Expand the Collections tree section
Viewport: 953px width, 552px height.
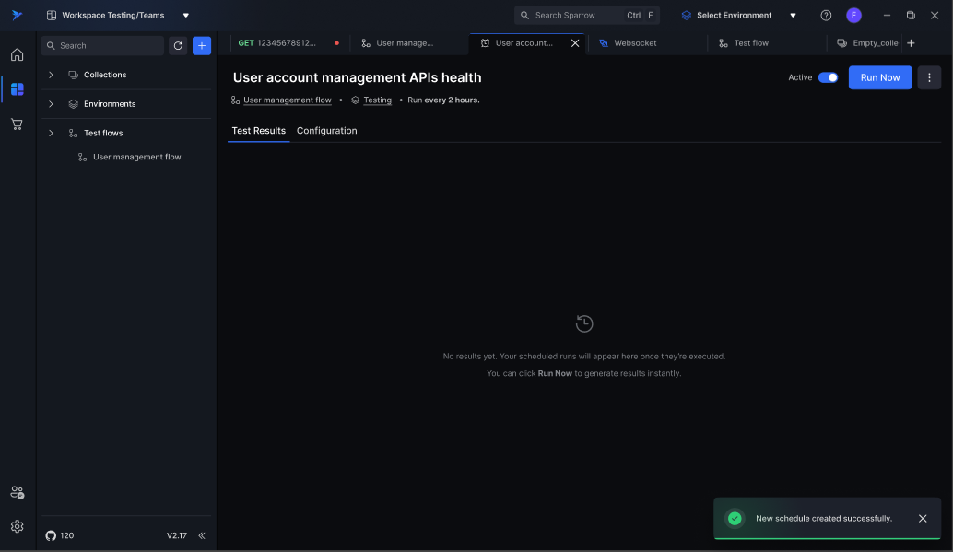pyautogui.click(x=51, y=75)
